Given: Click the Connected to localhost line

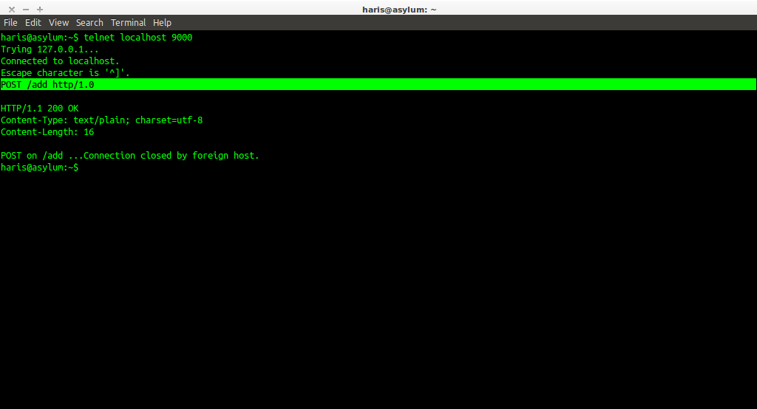Looking at the screenshot, I should 60,61.
